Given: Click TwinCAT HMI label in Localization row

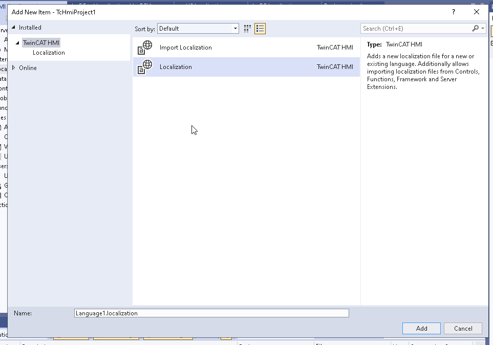Looking at the screenshot, I should pos(335,67).
